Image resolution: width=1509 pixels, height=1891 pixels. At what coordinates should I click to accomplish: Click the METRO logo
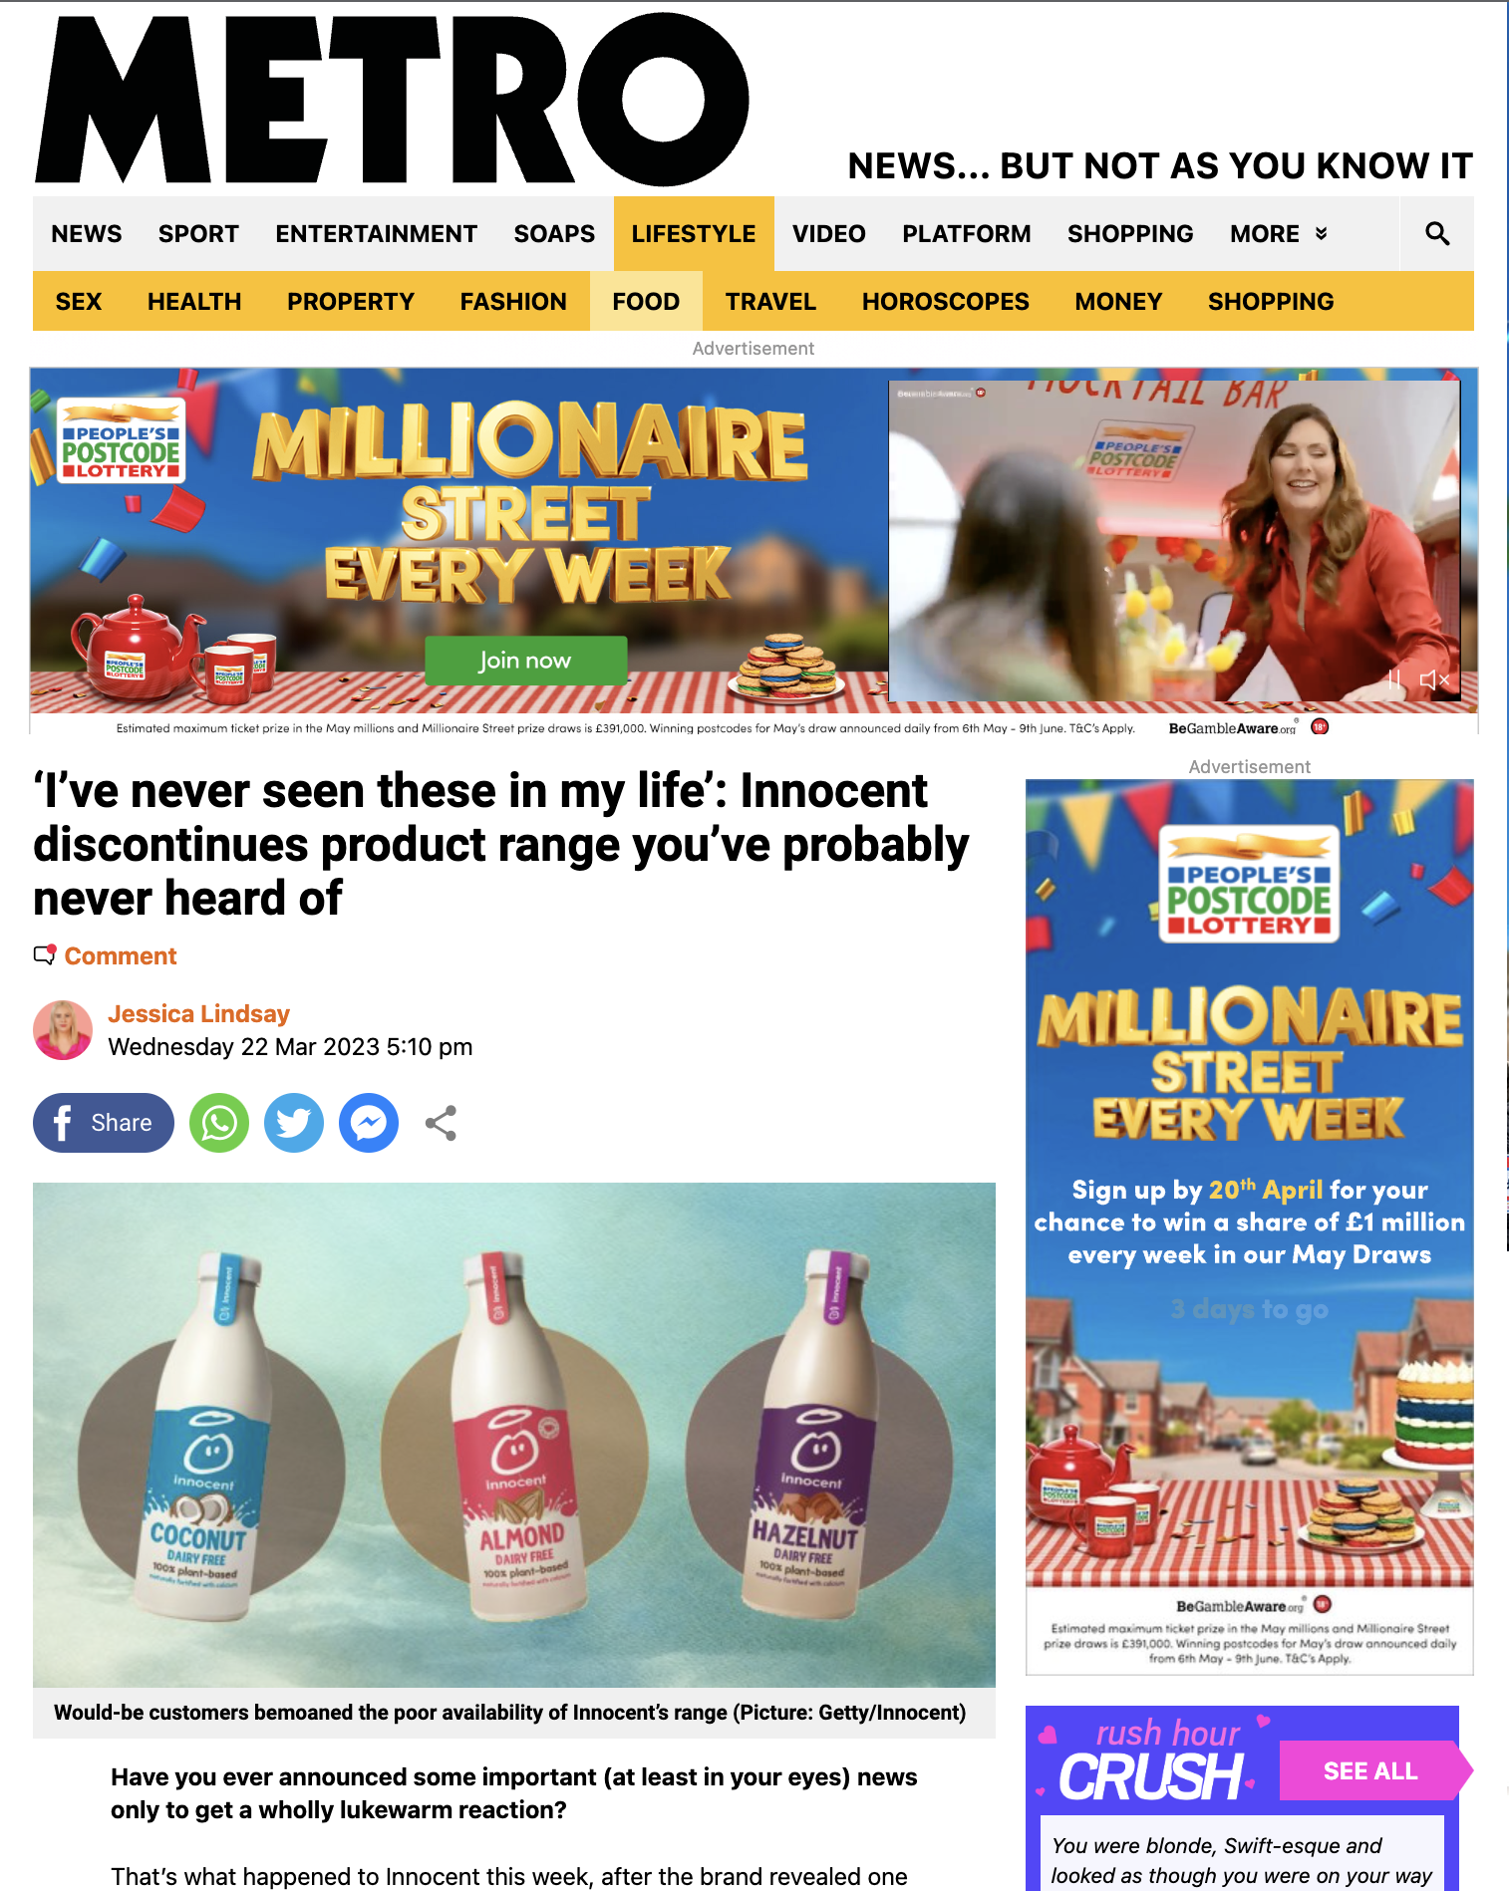[x=392, y=100]
